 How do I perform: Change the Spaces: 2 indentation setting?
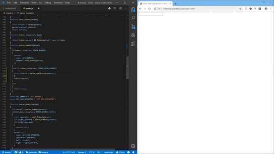(82, 152)
